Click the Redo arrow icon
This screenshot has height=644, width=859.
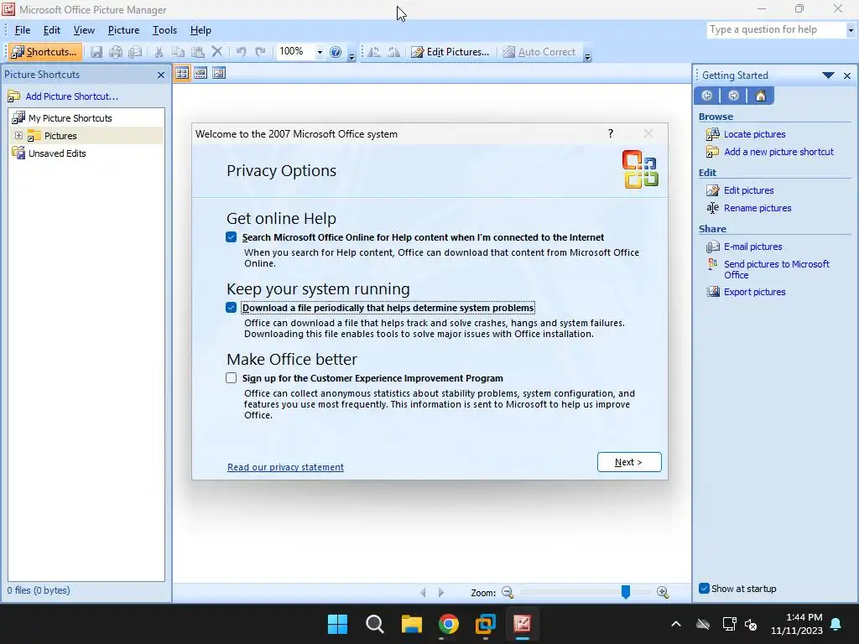click(x=260, y=52)
